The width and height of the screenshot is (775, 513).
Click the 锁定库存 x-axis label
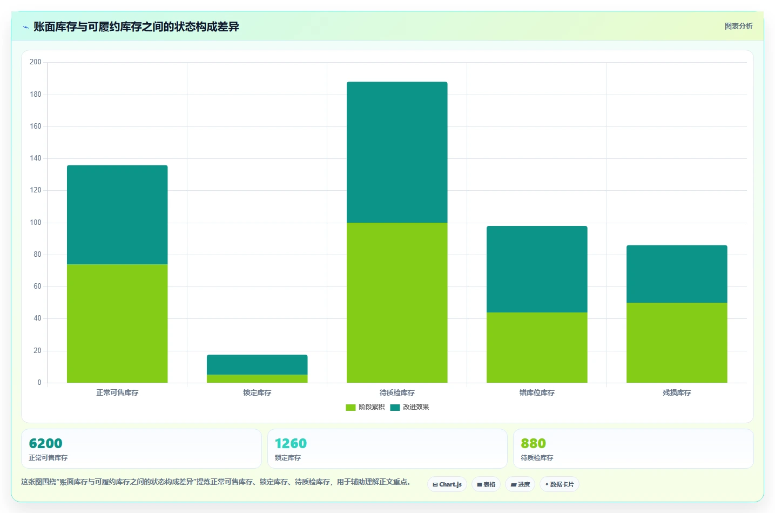pos(257,392)
